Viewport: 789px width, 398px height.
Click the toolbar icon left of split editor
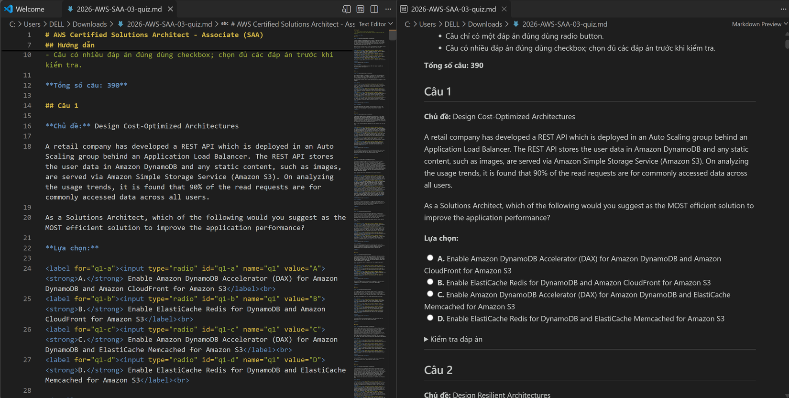pyautogui.click(x=361, y=9)
